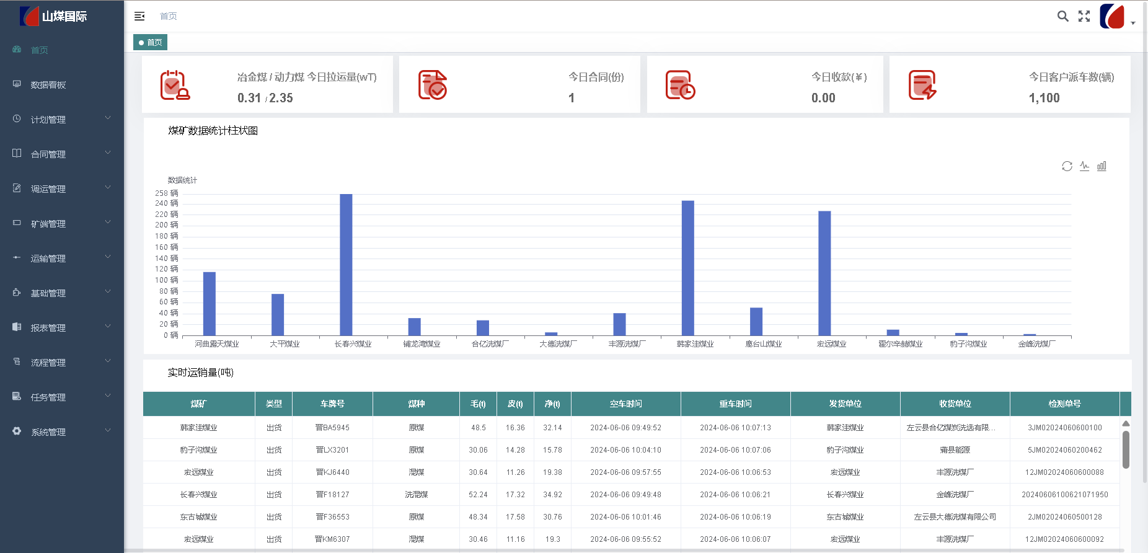Open 数据看板 in the sidebar

click(48, 85)
